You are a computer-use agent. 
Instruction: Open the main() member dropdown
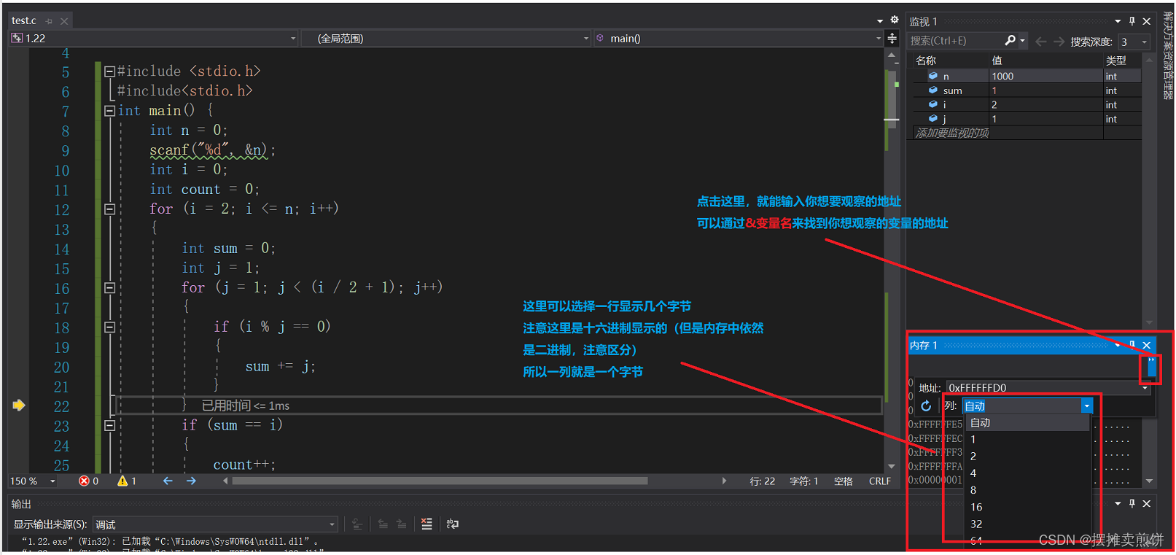738,38
